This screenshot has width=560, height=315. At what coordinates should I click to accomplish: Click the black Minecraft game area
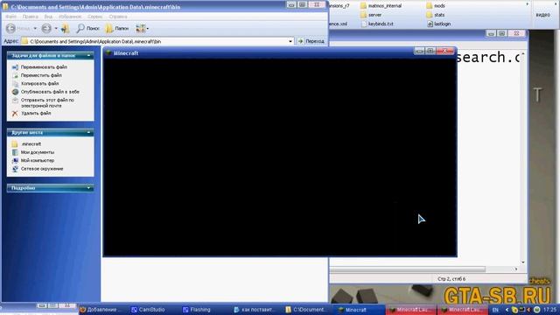coord(280,157)
